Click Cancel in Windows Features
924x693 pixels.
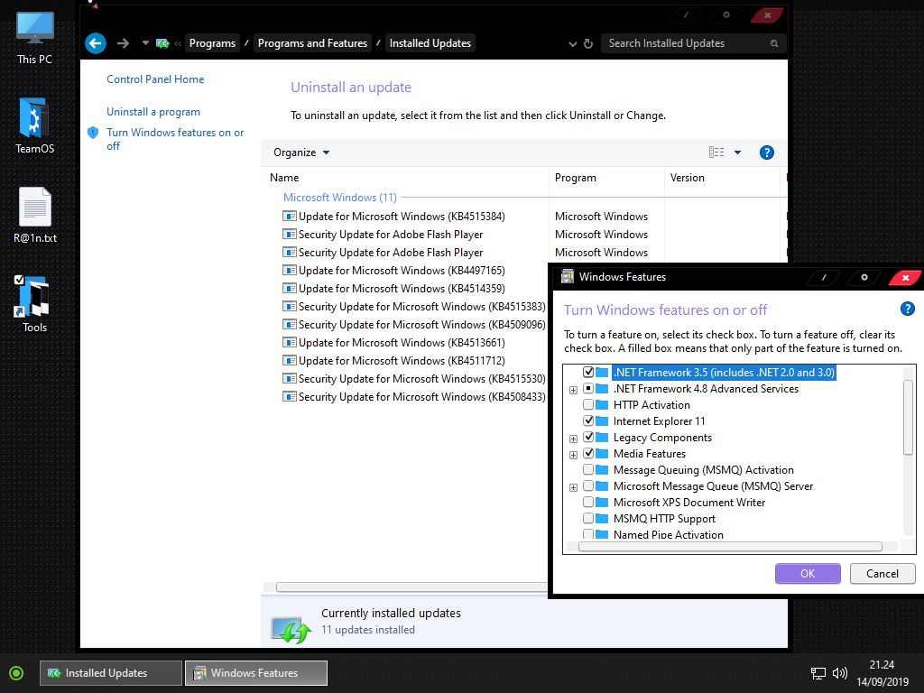[x=882, y=573]
